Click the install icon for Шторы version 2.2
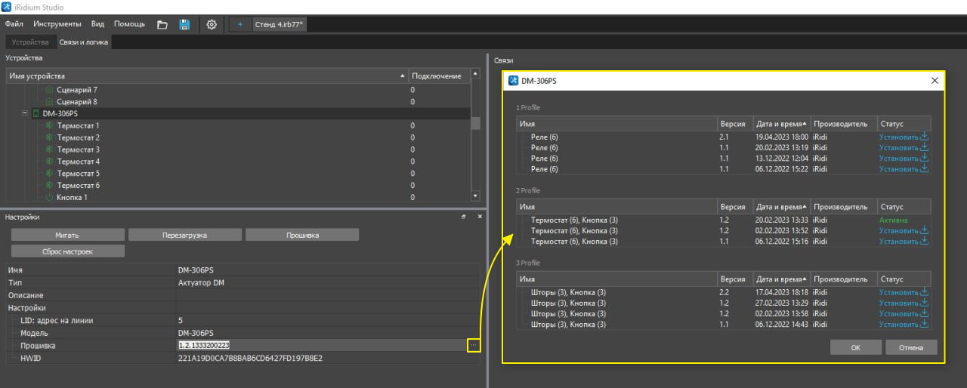 click(x=923, y=292)
